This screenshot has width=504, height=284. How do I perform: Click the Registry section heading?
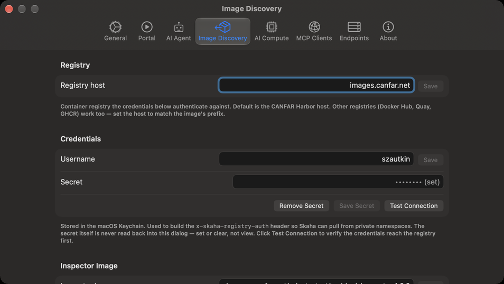[x=75, y=65]
